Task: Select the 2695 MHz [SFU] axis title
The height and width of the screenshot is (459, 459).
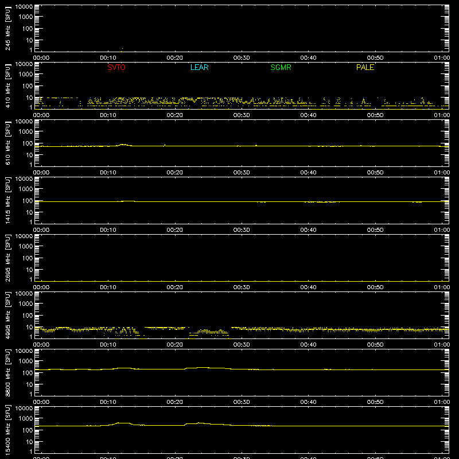Action: point(7,258)
